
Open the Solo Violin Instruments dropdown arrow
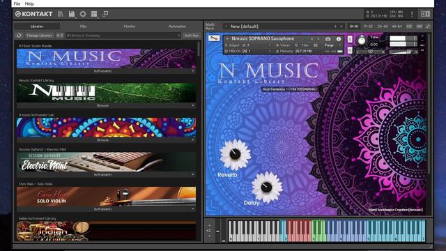tap(192, 209)
